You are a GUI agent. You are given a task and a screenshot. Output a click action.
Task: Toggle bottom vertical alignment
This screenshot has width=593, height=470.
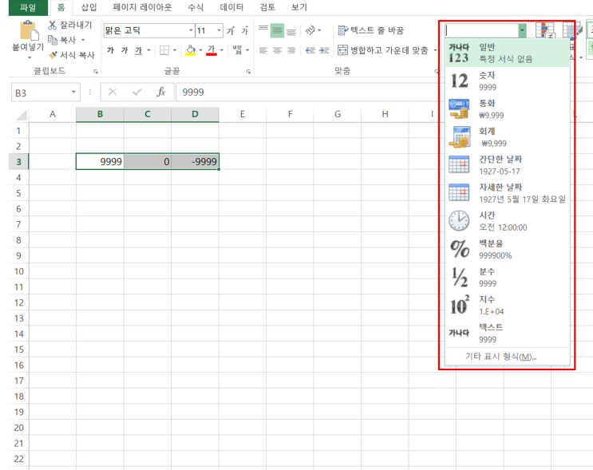tap(291, 30)
